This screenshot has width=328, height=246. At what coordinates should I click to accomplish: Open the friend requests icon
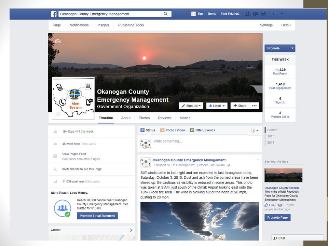pos(247,14)
